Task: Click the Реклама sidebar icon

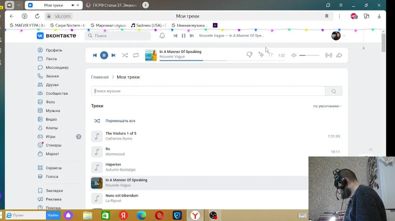Action: point(40,199)
